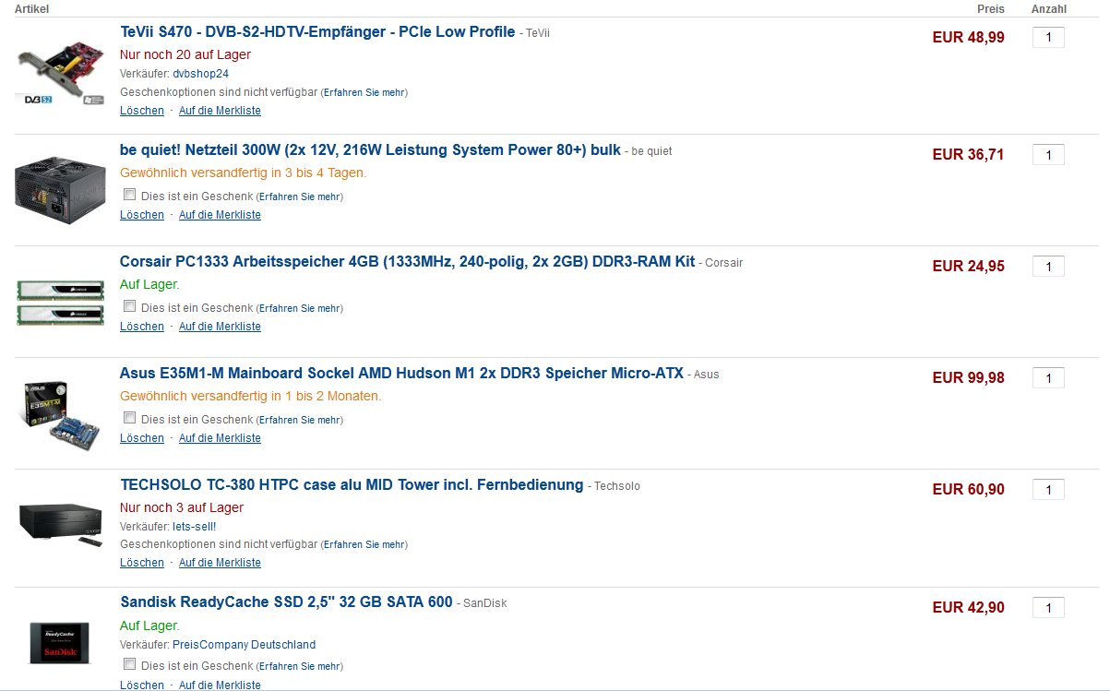Click Löschen under Techsolo TC-380 item
Image resolution: width=1110 pixels, height=691 pixels.
pos(142,563)
